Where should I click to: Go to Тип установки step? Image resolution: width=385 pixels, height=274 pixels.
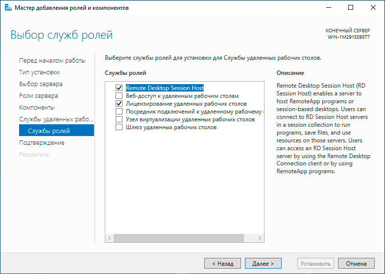40,72
